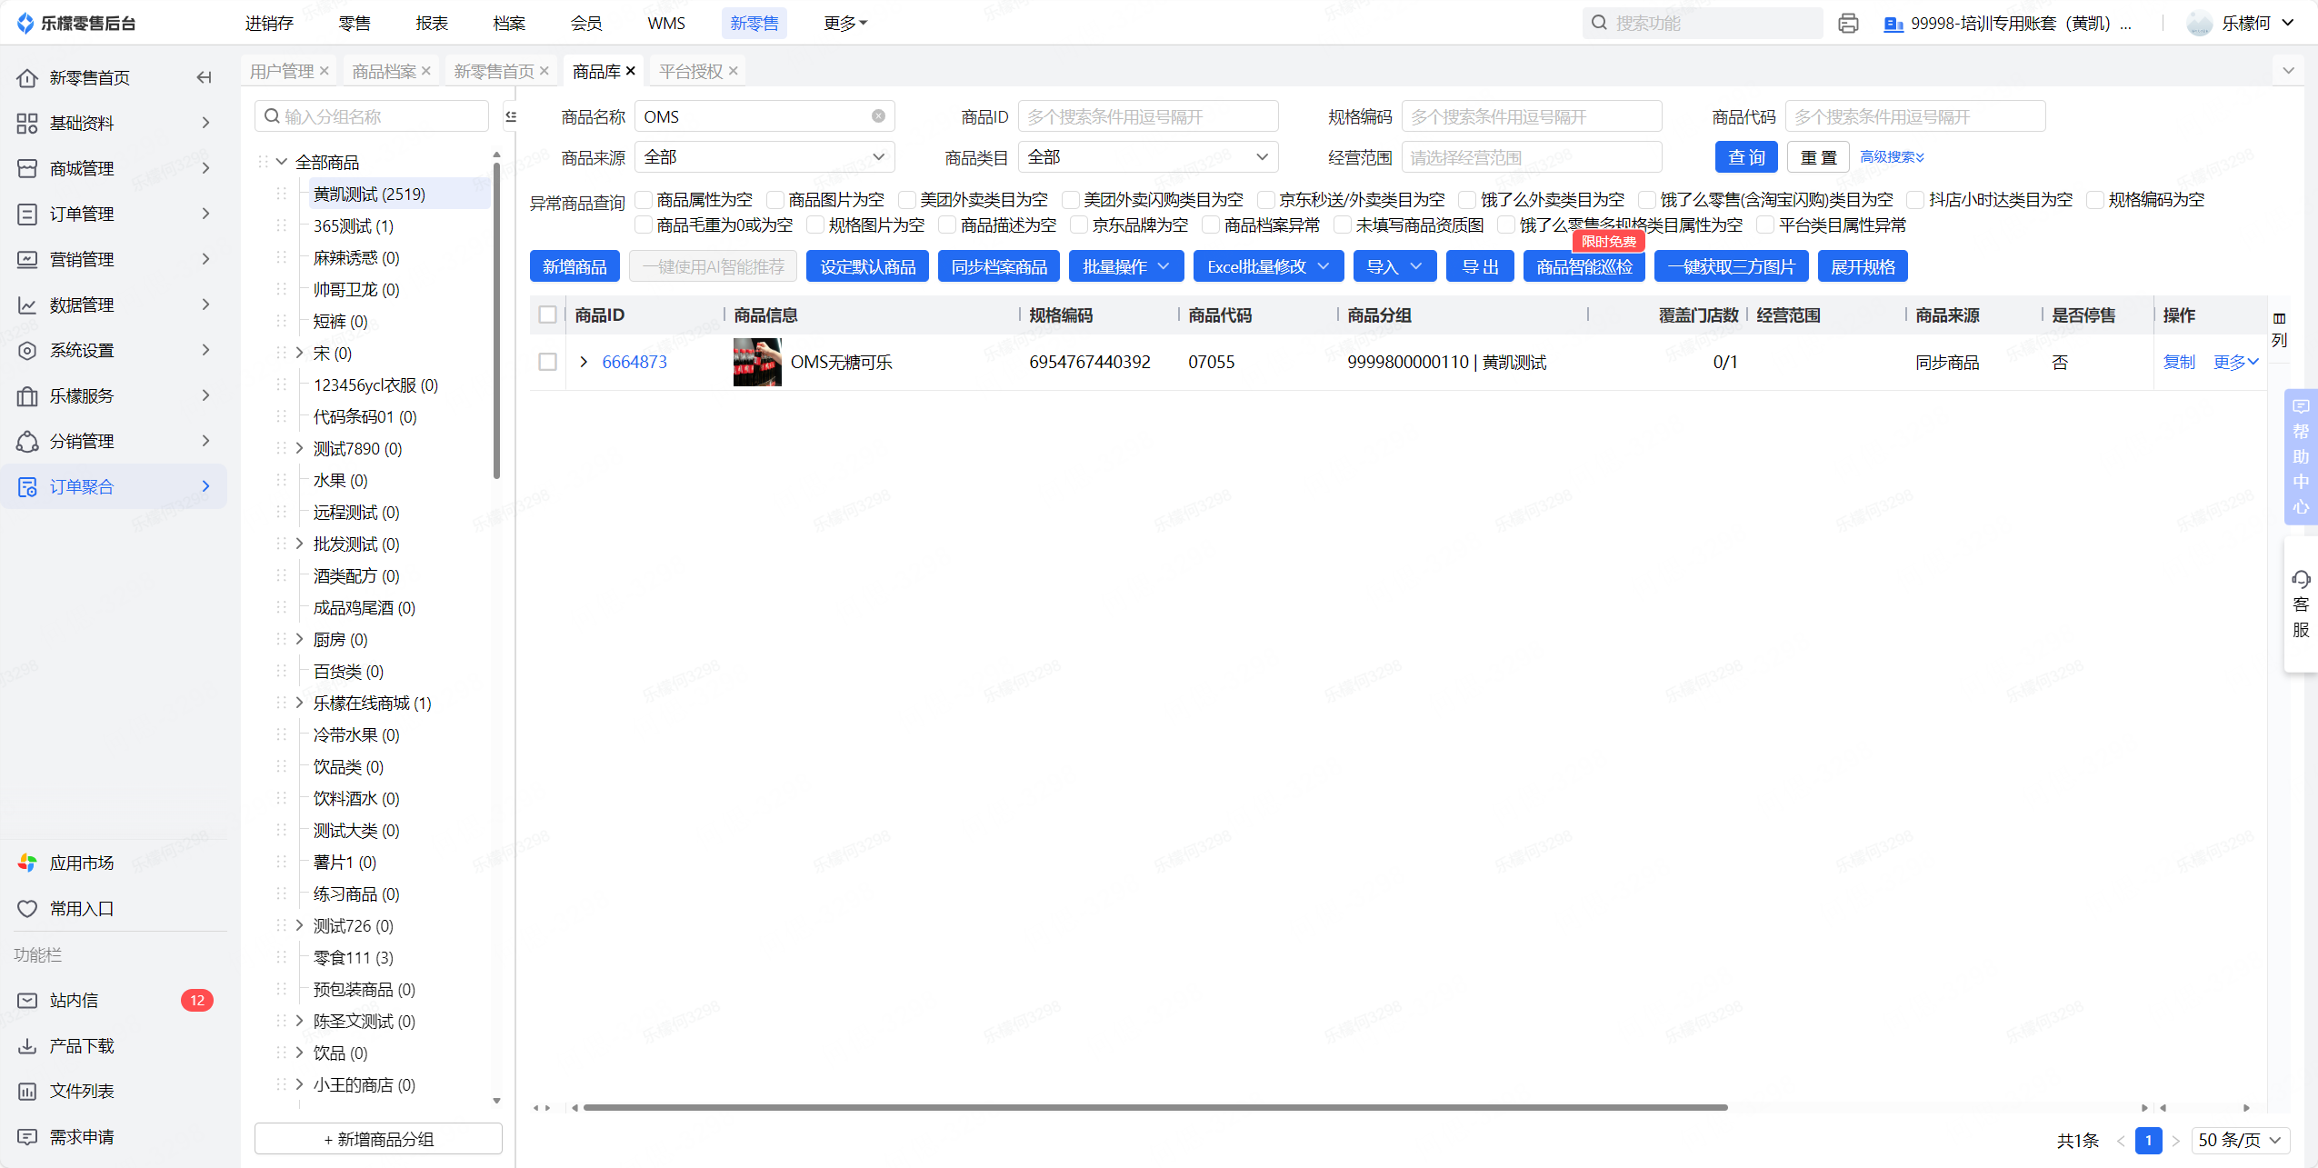Expand the 批量操作 dropdown button
2318x1168 pixels.
point(1125,266)
